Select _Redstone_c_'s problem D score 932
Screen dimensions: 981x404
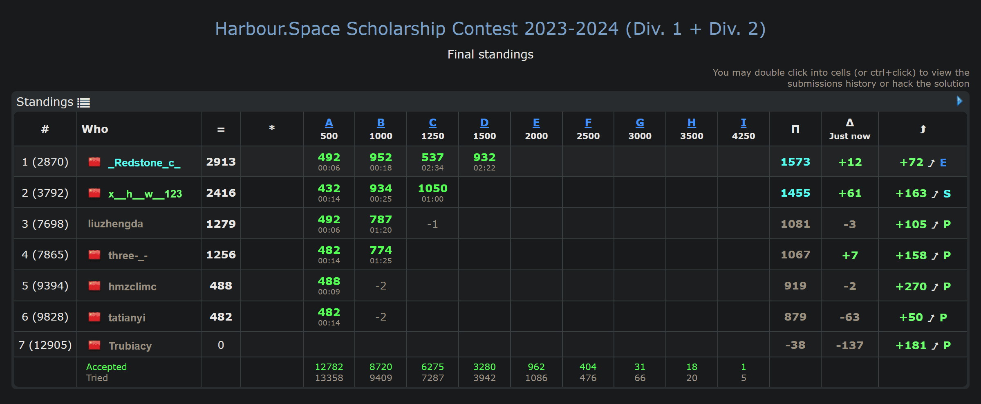[484, 162]
